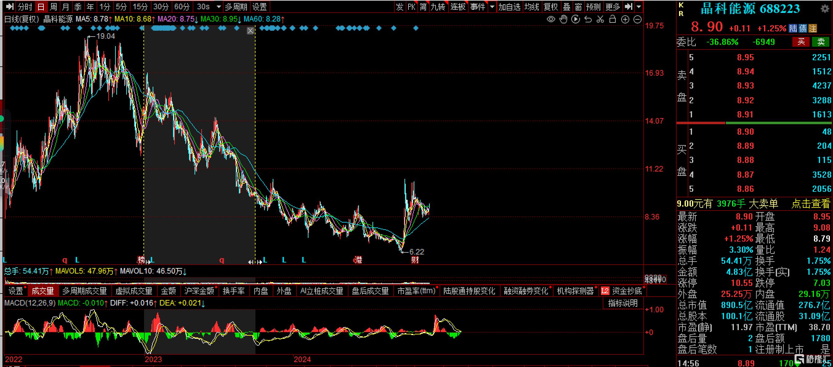Select the 市盈率(ttm) indicator tab
This screenshot has height=367, width=833.
[417, 291]
